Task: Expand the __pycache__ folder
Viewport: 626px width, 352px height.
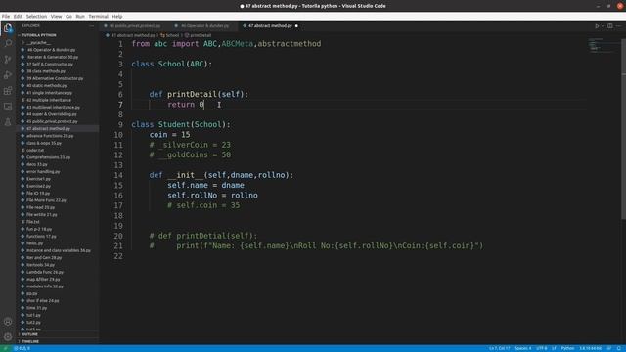Action: [x=38, y=42]
